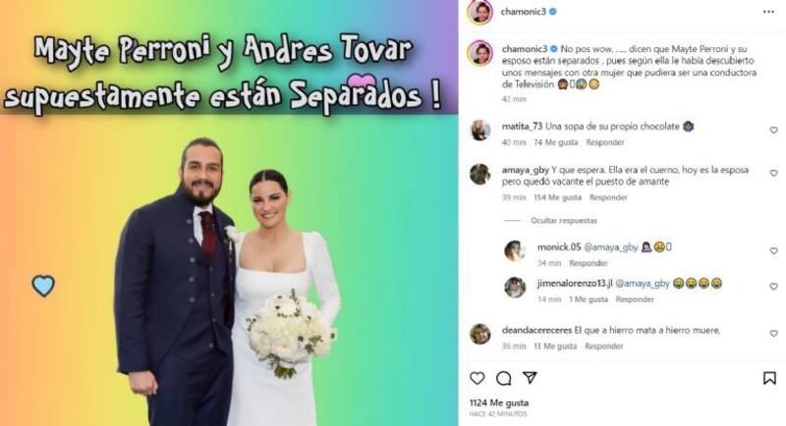
Task: View 154 Me gusta on amaya_gby's comment
Action: [557, 197]
